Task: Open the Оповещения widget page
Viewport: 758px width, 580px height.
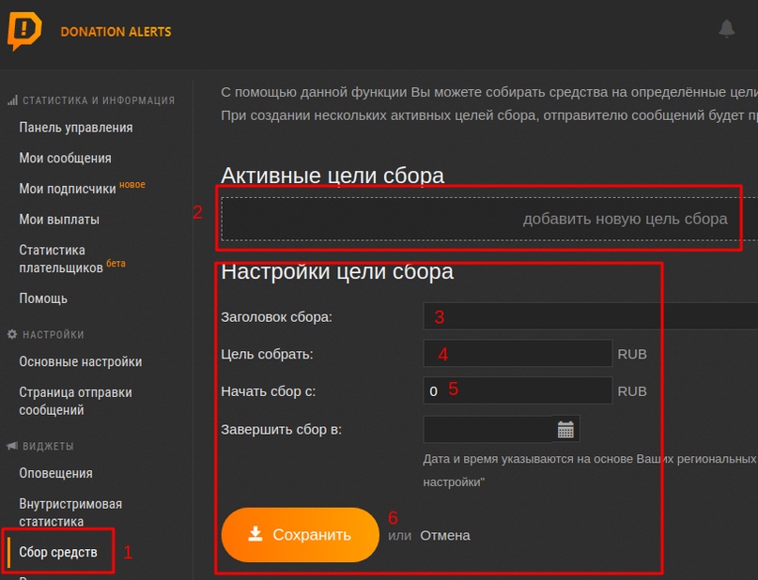Action: click(55, 473)
